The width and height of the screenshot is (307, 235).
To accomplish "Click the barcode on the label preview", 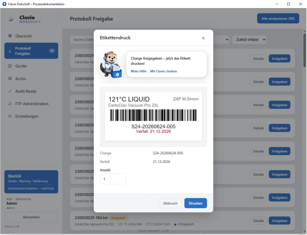I will (x=153, y=115).
